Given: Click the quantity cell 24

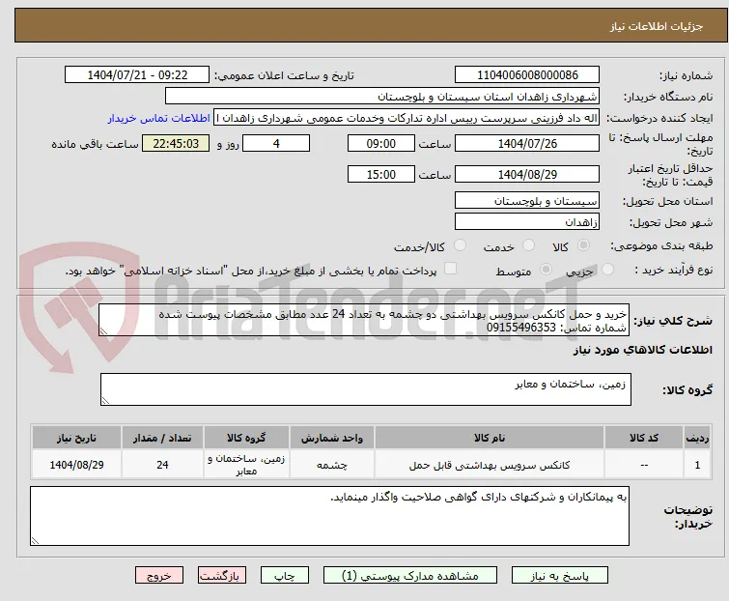Looking at the screenshot, I should coord(162,465).
